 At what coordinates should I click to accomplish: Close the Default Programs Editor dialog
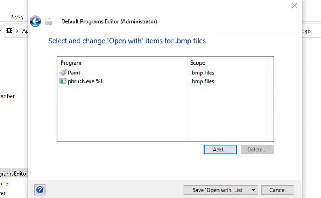[x=294, y=6]
